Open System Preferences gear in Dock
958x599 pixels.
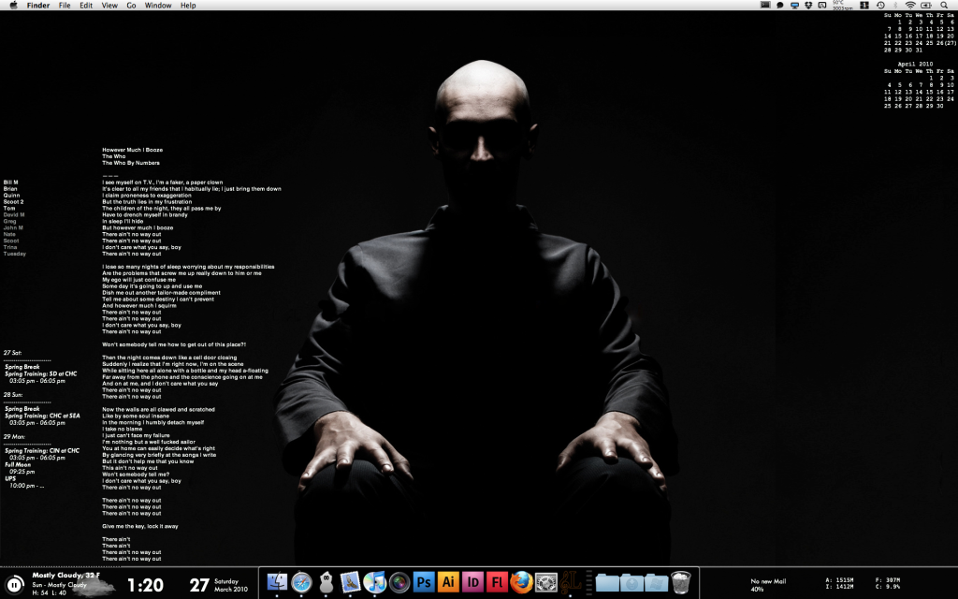coord(545,582)
